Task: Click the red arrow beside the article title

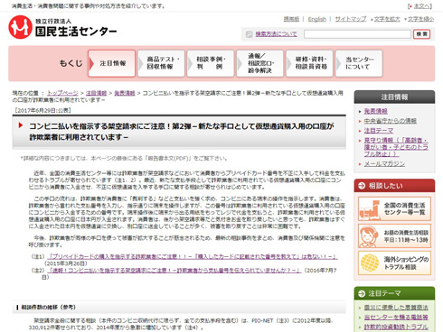Action: coord(21,125)
